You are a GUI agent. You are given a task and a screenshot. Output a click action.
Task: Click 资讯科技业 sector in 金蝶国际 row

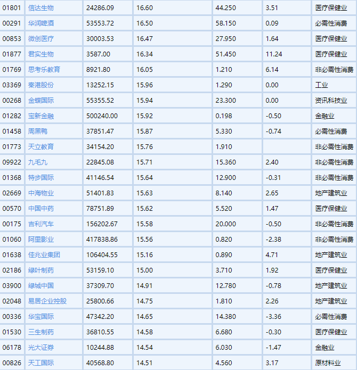(x=331, y=101)
